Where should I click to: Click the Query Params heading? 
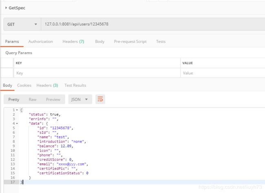(19, 53)
